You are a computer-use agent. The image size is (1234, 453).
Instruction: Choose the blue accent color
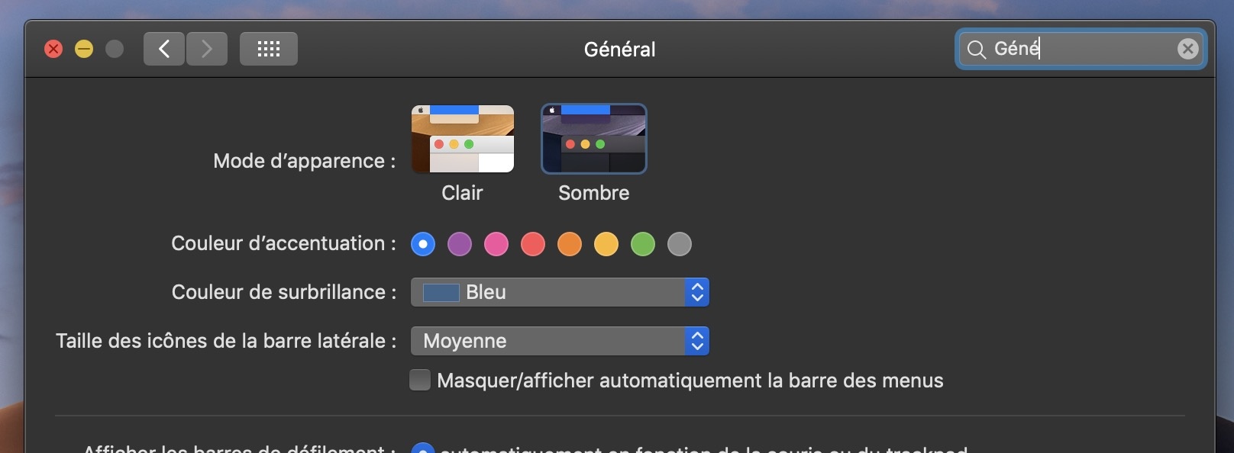(423, 244)
